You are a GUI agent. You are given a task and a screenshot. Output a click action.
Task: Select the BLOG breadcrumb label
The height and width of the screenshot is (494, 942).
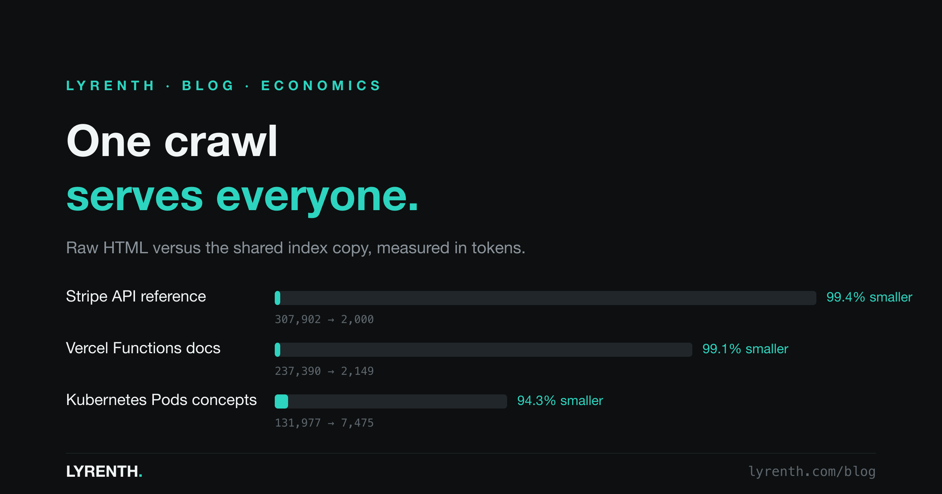pyautogui.click(x=208, y=85)
